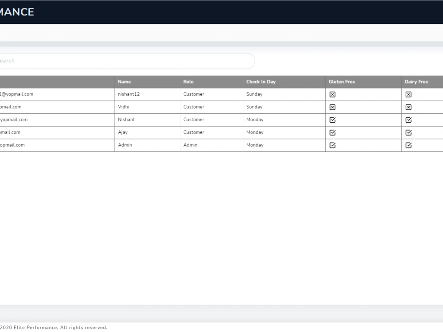This screenshot has height=332, width=443.
Task: Sort by the Role column header
Action: click(x=211, y=82)
